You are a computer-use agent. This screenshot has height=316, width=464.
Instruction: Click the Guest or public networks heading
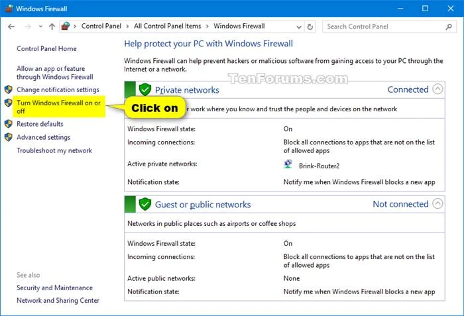click(x=203, y=205)
